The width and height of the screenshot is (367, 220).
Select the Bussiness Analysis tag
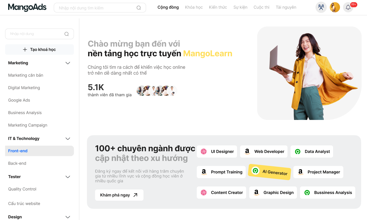327,193
